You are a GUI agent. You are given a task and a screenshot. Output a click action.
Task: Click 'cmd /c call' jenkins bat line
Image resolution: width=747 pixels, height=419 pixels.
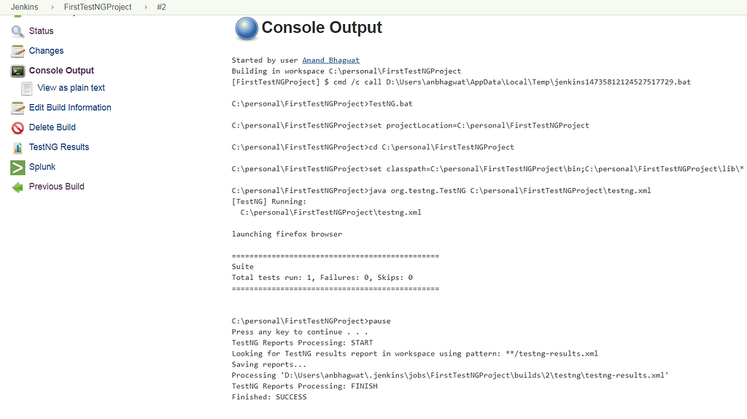(x=461, y=82)
